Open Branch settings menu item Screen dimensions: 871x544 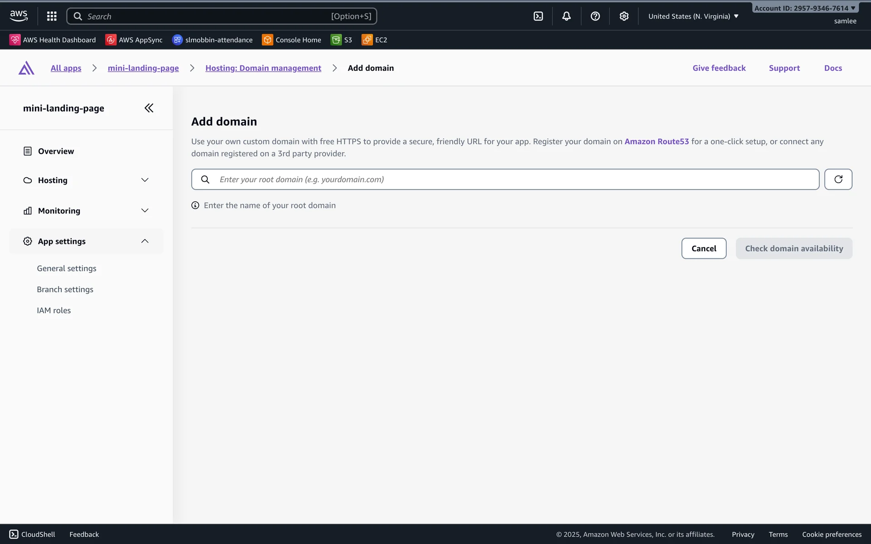pos(65,289)
